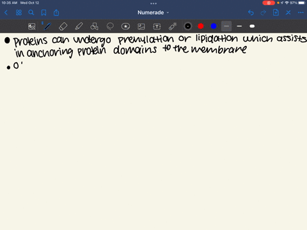Select the Lasso tool
Viewport: 307px width, 230px height.
[110, 26]
